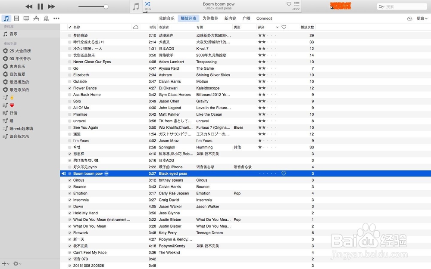Click the album artwork music note thumbnail
431x269 pixels.
pos(136,6)
